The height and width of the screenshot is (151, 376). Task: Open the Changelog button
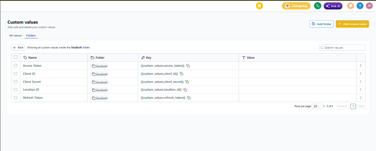296,6
